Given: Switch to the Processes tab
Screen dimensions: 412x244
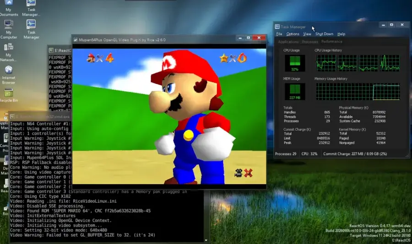Looking at the screenshot, I should (310, 42).
